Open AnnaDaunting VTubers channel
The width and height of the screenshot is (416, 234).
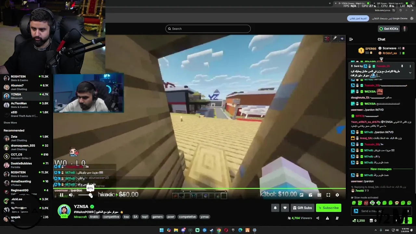(x=26, y=183)
